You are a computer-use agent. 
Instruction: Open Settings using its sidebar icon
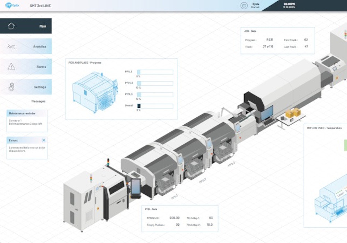[x=11, y=86]
